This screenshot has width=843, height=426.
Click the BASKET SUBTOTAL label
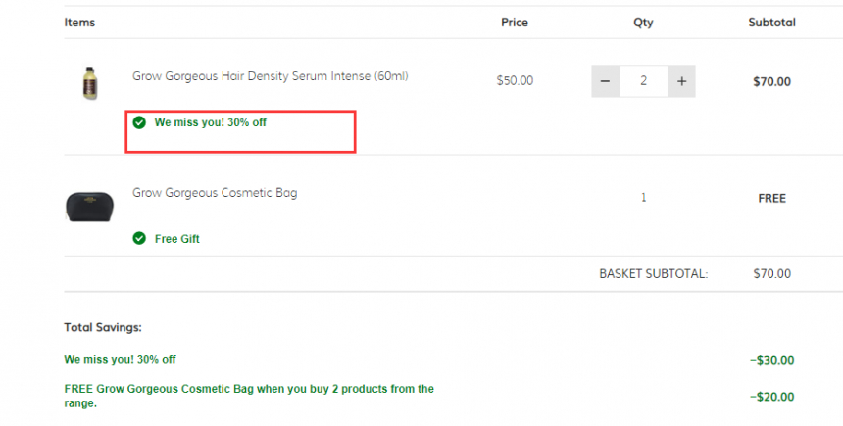click(654, 273)
